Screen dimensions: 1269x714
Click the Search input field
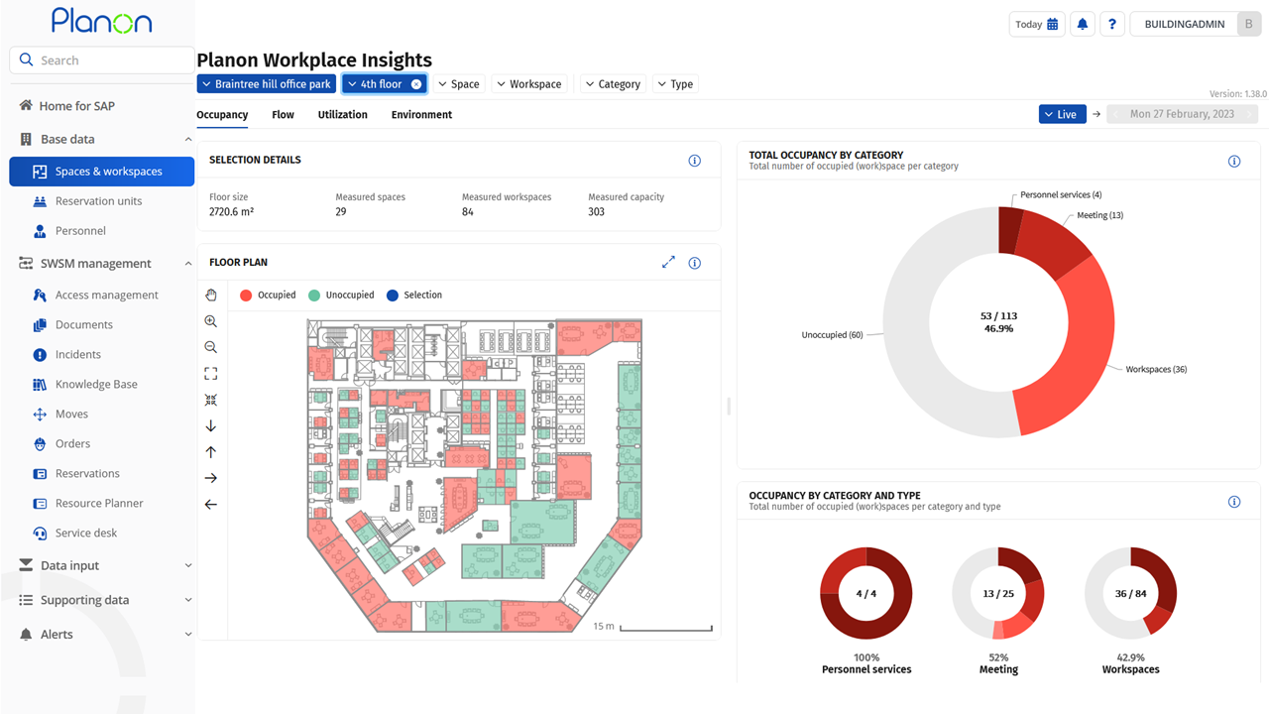click(109, 60)
